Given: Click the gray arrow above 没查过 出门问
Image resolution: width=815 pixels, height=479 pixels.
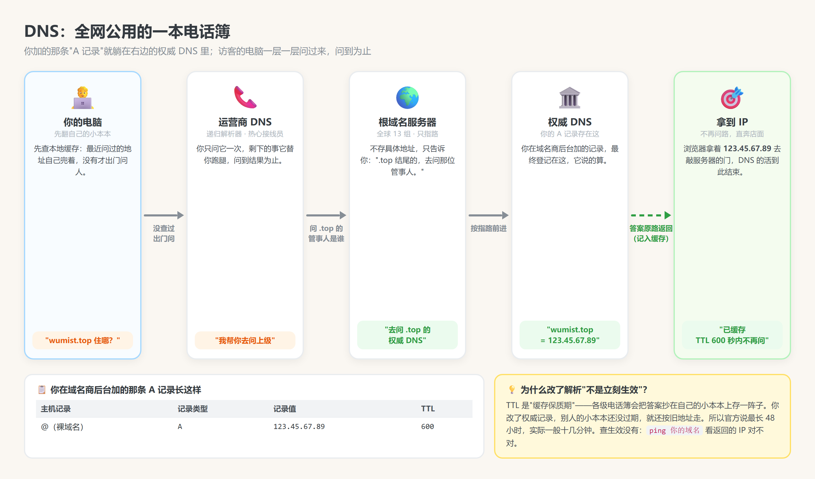Looking at the screenshot, I should coord(164,215).
